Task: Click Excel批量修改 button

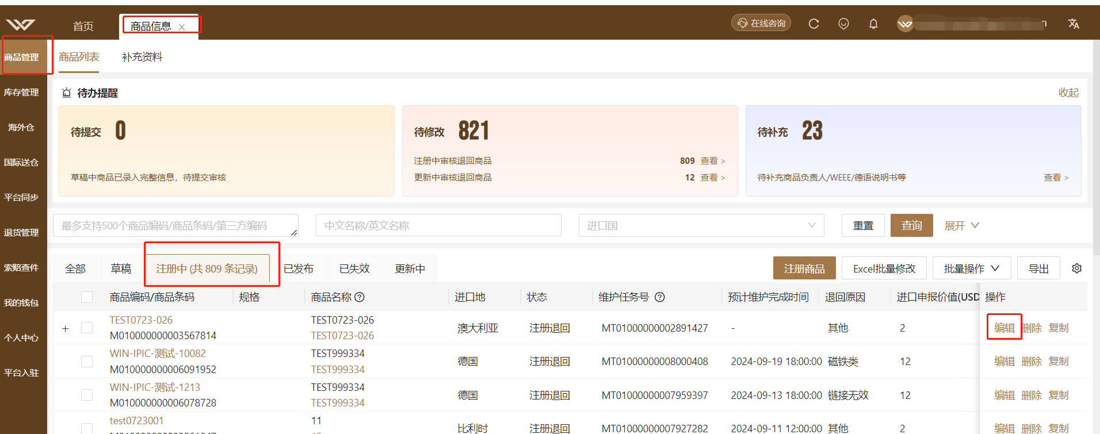Action: [x=884, y=268]
